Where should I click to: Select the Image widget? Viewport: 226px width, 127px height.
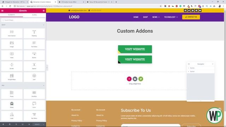(x=12, y=44)
